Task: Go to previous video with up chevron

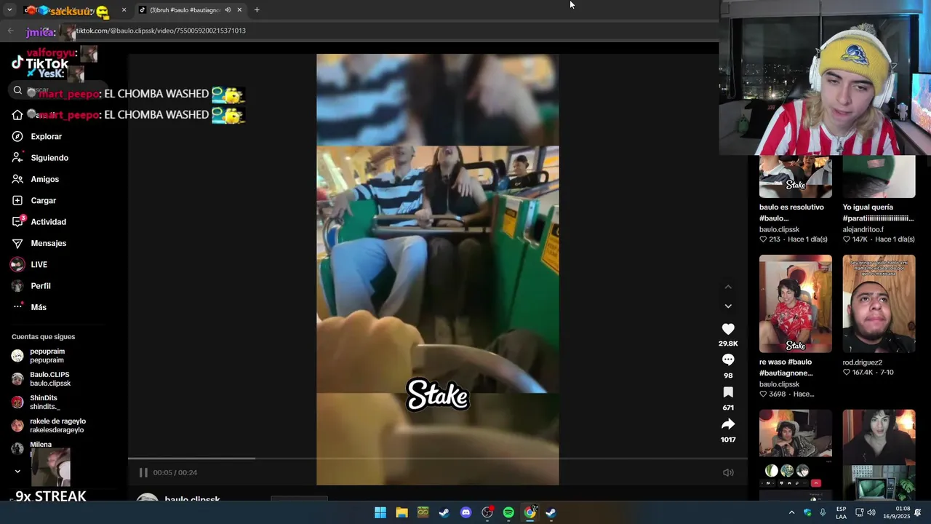Action: (728, 287)
